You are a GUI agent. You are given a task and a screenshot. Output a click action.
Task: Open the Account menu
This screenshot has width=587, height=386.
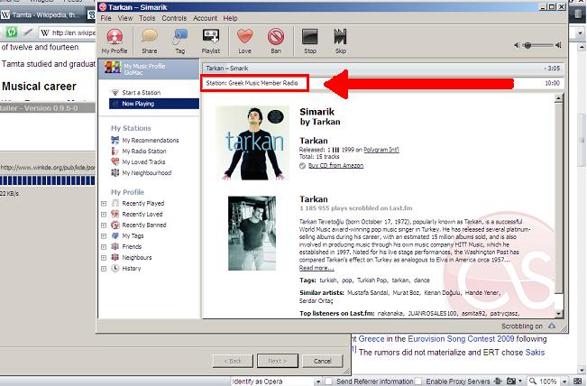pos(206,18)
